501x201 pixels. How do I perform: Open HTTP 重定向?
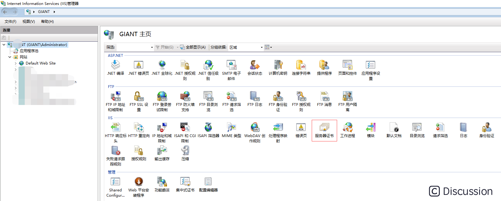tap(139, 130)
